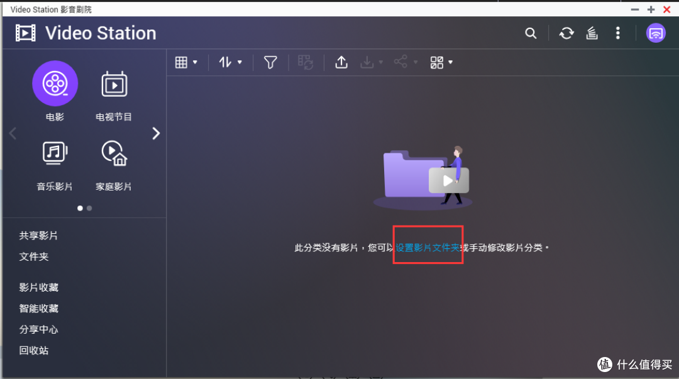Click the upload video icon
679x379 pixels.
coord(341,62)
